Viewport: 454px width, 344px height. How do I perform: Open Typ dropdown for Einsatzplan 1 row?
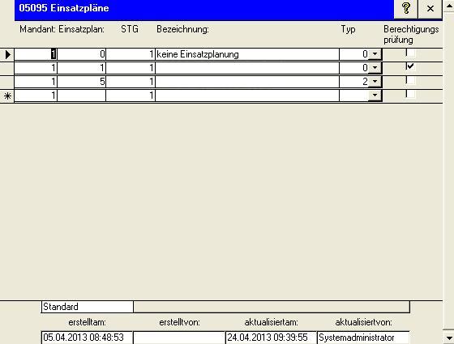[375, 68]
